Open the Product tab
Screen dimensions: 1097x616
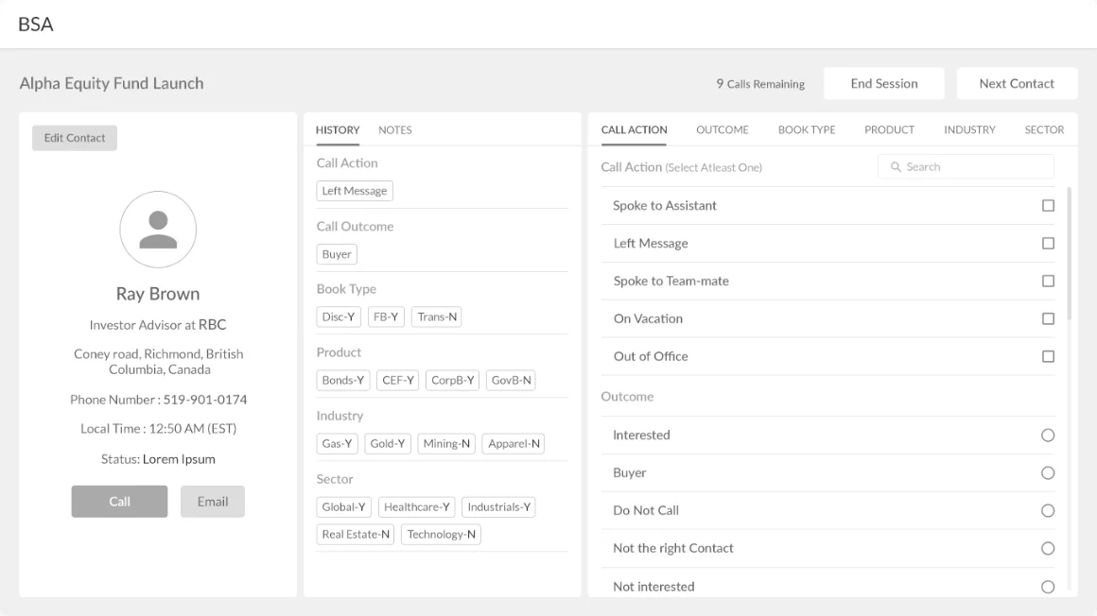(889, 130)
